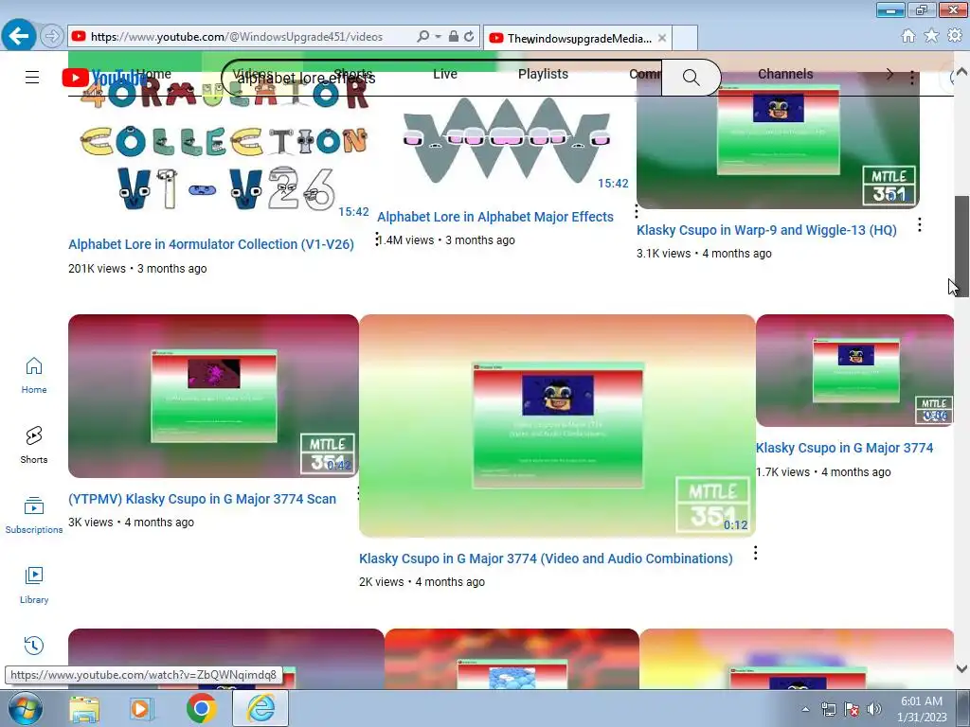970x727 pixels.
Task: Click the browser back arrow button
Action: coord(18,36)
